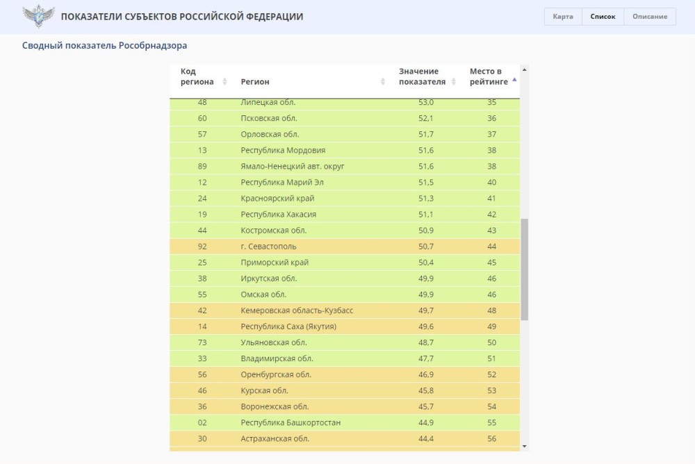Click the value 49,7 cell
Image resolution: width=695 pixels, height=464 pixels.
tap(426, 310)
